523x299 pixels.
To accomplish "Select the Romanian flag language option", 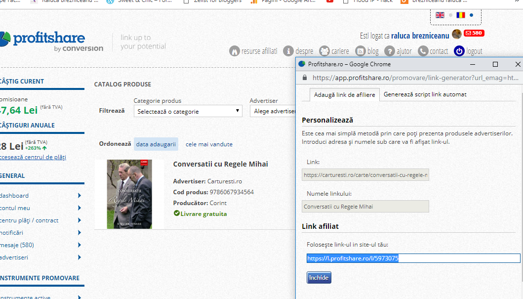I will pyautogui.click(x=461, y=15).
